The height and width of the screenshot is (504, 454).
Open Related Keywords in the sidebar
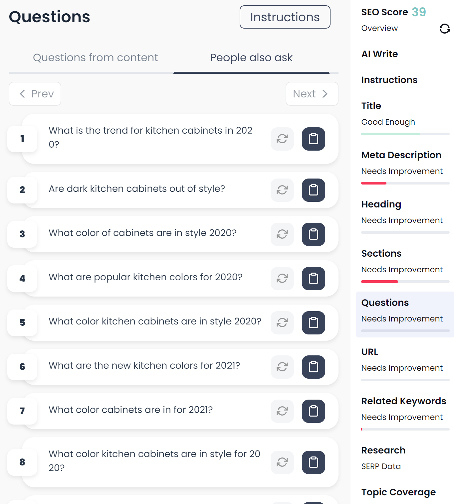403,401
